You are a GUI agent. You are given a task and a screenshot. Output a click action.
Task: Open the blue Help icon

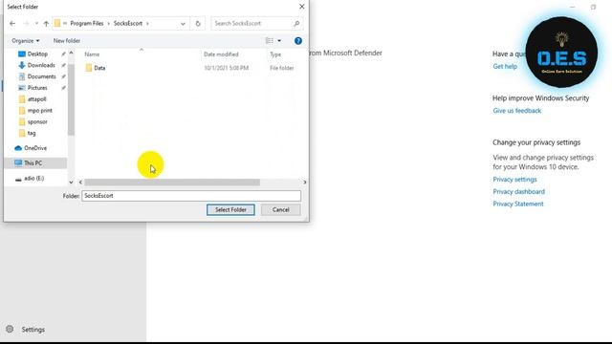(x=298, y=40)
